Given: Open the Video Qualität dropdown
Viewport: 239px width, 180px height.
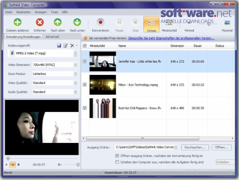Looking at the screenshot, I should 76,83.
